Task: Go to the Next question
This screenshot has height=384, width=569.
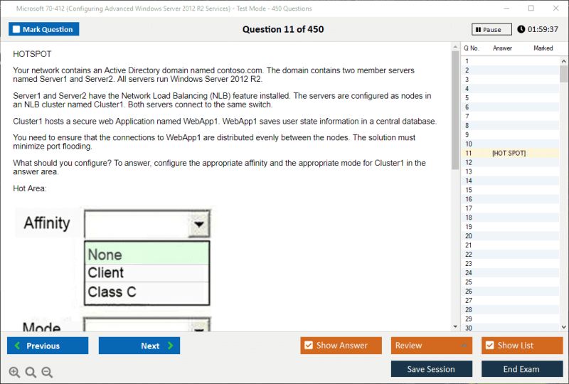Action: [x=139, y=346]
